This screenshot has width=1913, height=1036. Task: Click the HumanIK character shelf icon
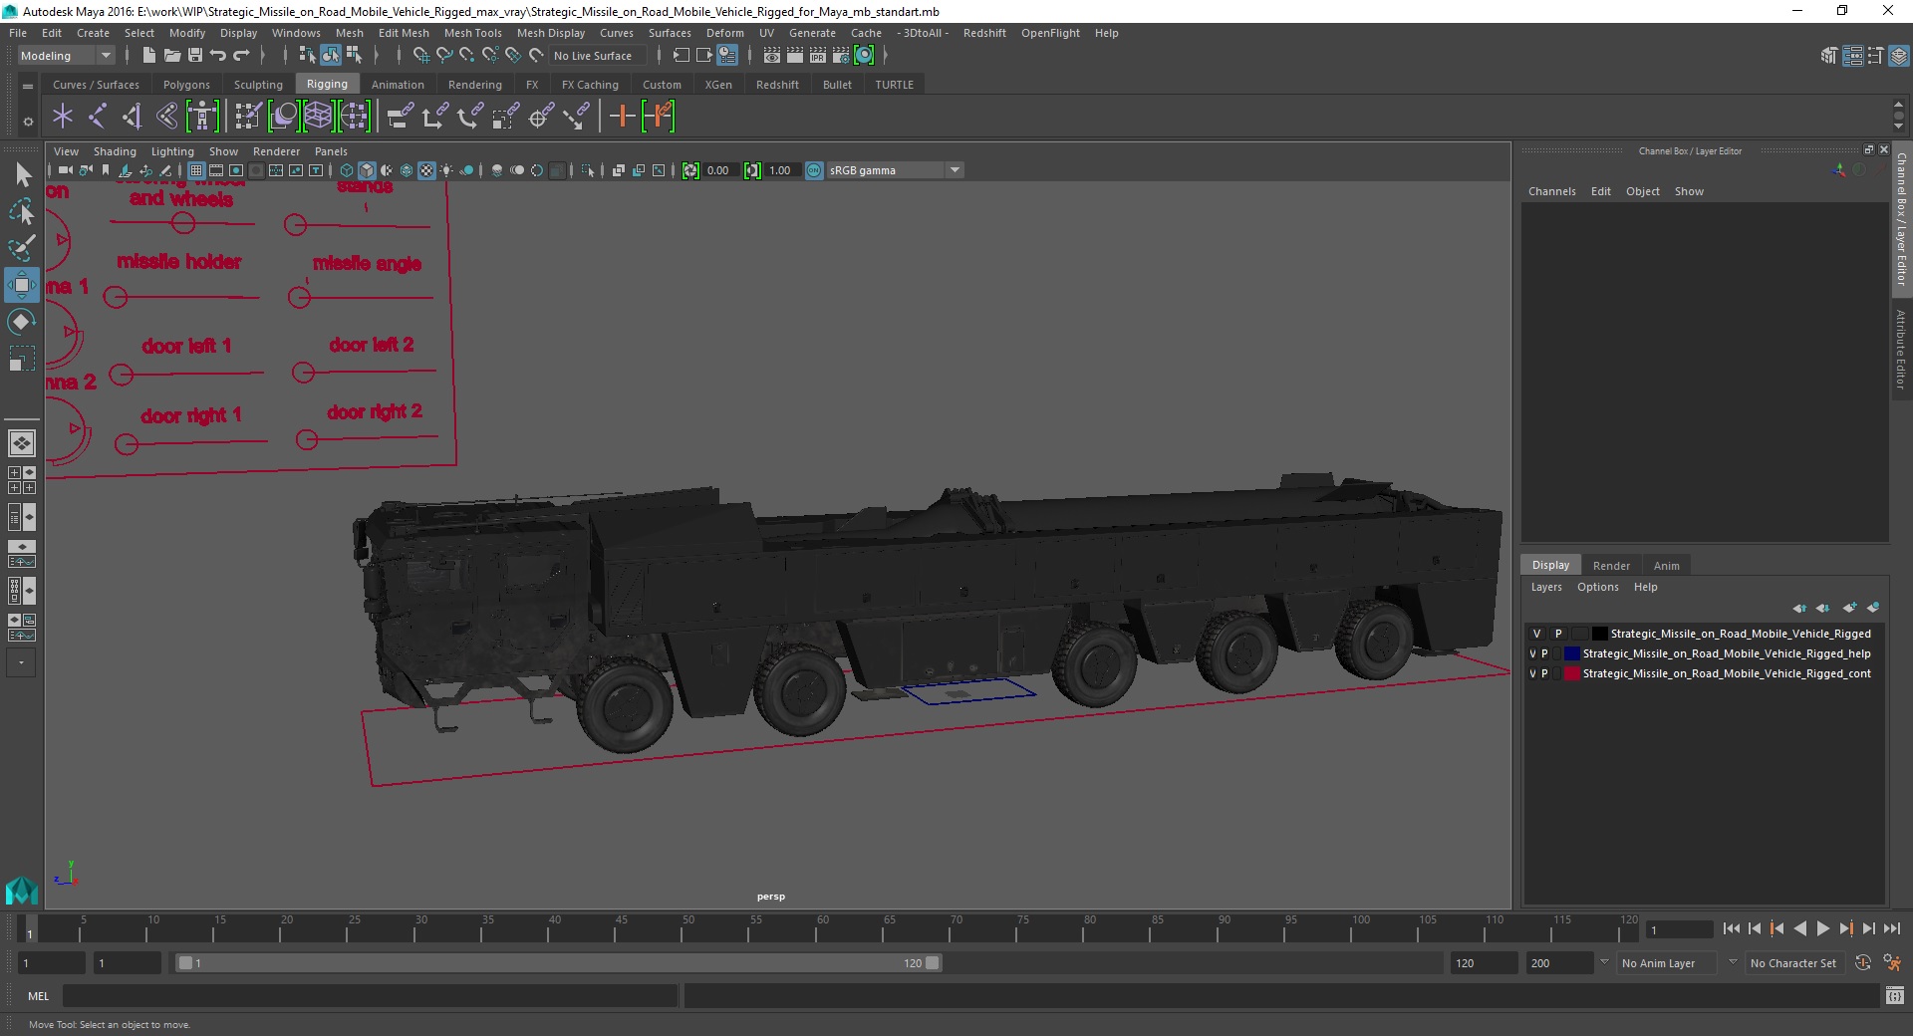coord(202,117)
